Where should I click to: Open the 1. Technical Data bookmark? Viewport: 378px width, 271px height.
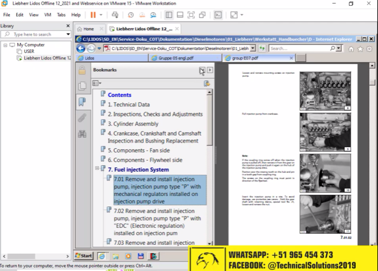[129, 105]
